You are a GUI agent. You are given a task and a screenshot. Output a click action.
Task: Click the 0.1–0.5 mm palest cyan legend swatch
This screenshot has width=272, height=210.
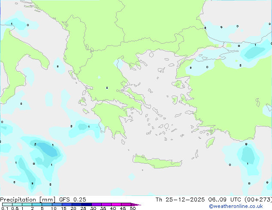(7, 204)
